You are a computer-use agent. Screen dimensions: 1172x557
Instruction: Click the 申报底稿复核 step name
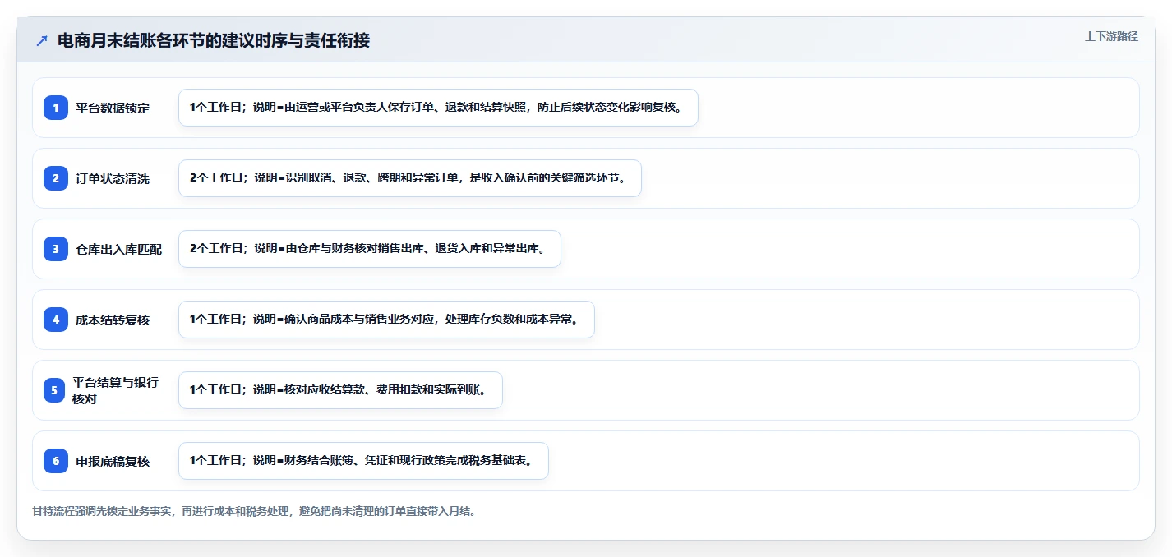[x=113, y=461]
